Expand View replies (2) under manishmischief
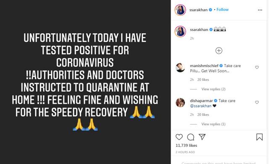269x164 pixels. click(214, 89)
